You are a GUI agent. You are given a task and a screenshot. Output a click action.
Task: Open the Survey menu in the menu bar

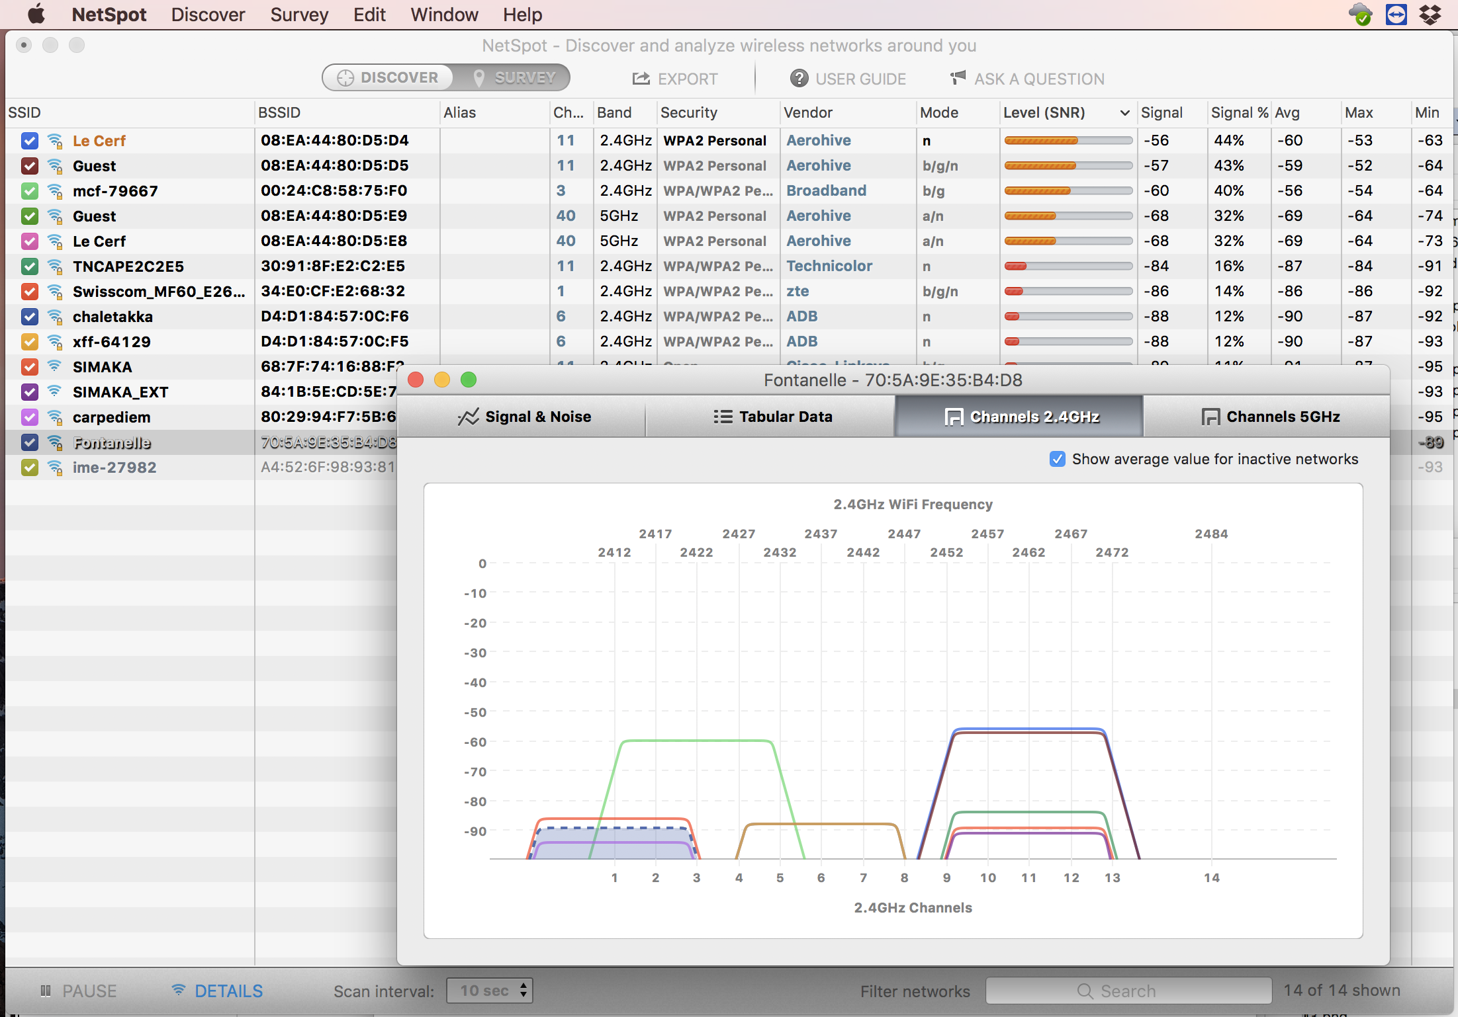point(299,15)
